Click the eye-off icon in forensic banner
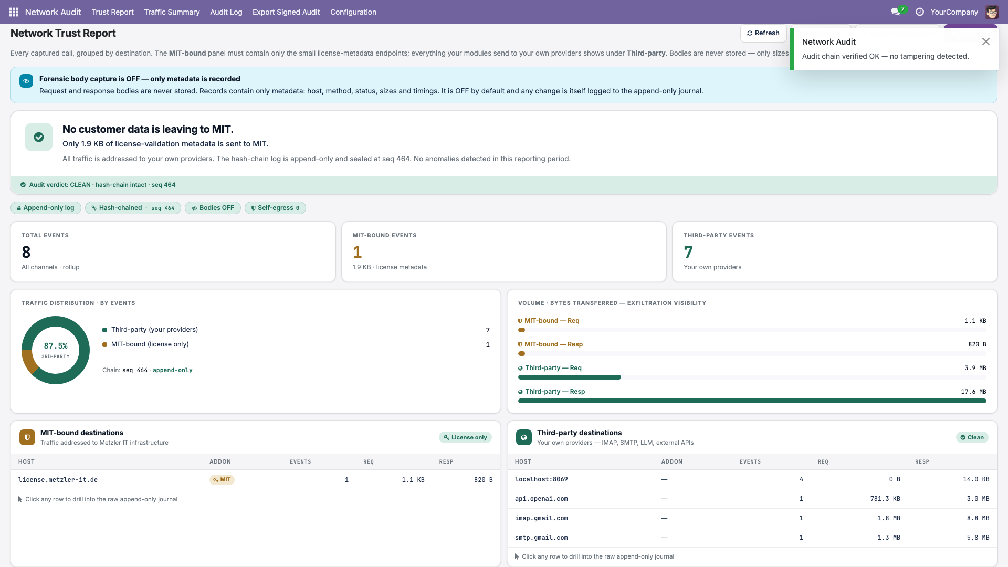This screenshot has height=567, width=1008. [x=26, y=81]
